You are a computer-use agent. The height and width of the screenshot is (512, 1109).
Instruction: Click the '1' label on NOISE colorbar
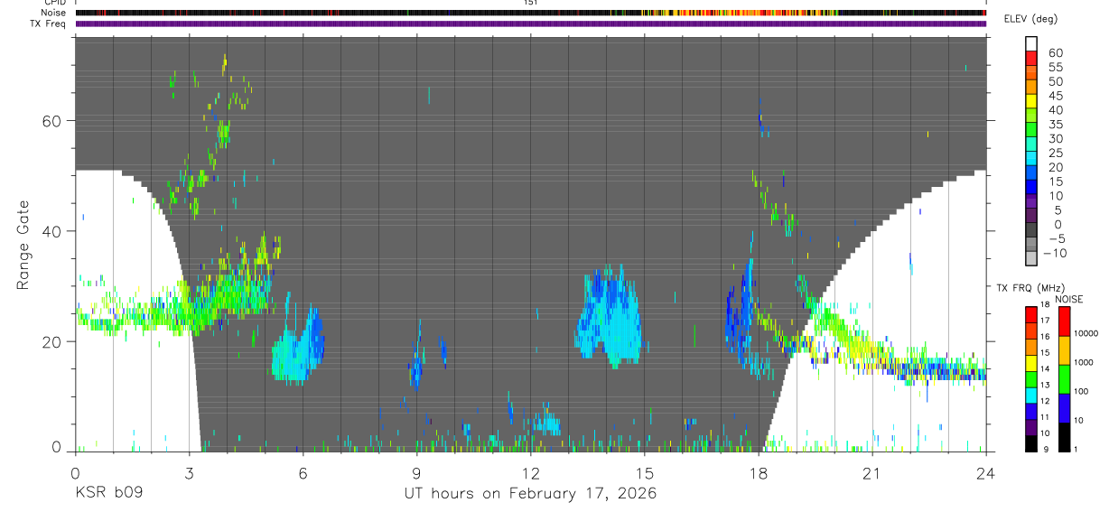click(1076, 449)
